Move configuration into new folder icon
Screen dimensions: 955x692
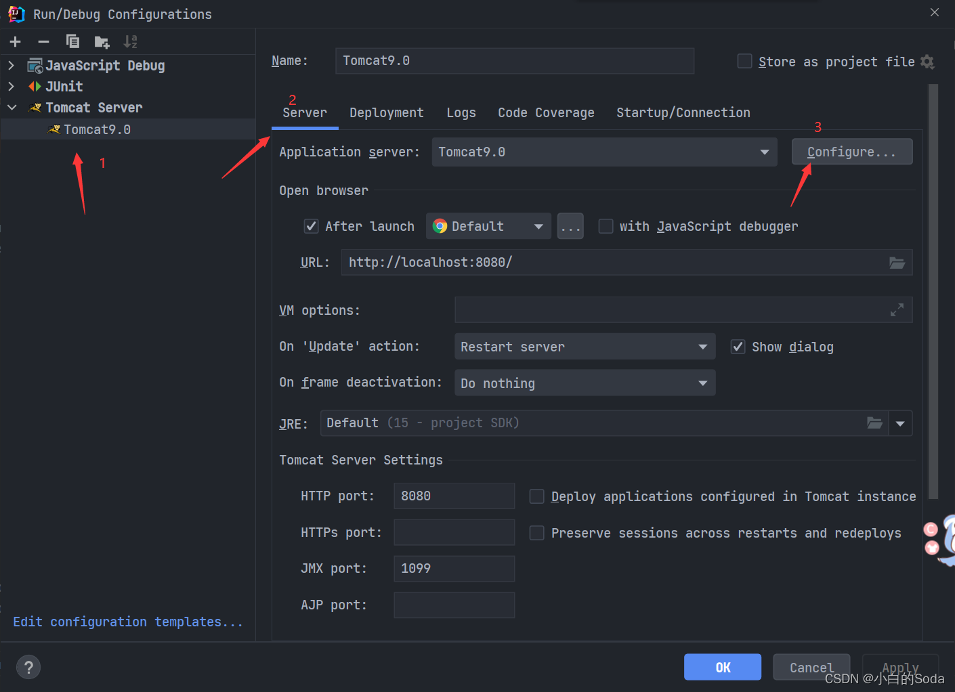(102, 42)
